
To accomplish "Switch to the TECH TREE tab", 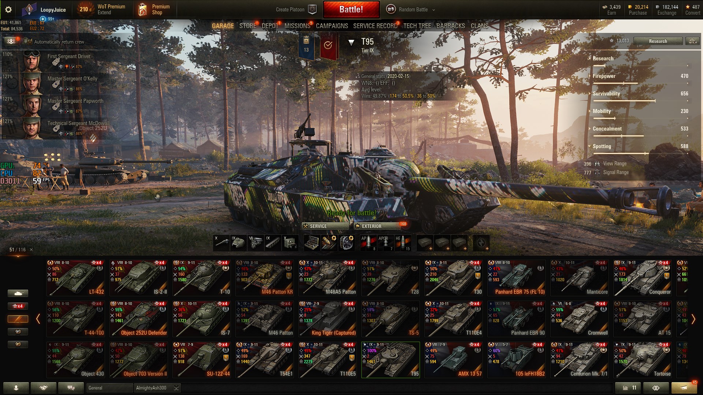I will coord(417,26).
